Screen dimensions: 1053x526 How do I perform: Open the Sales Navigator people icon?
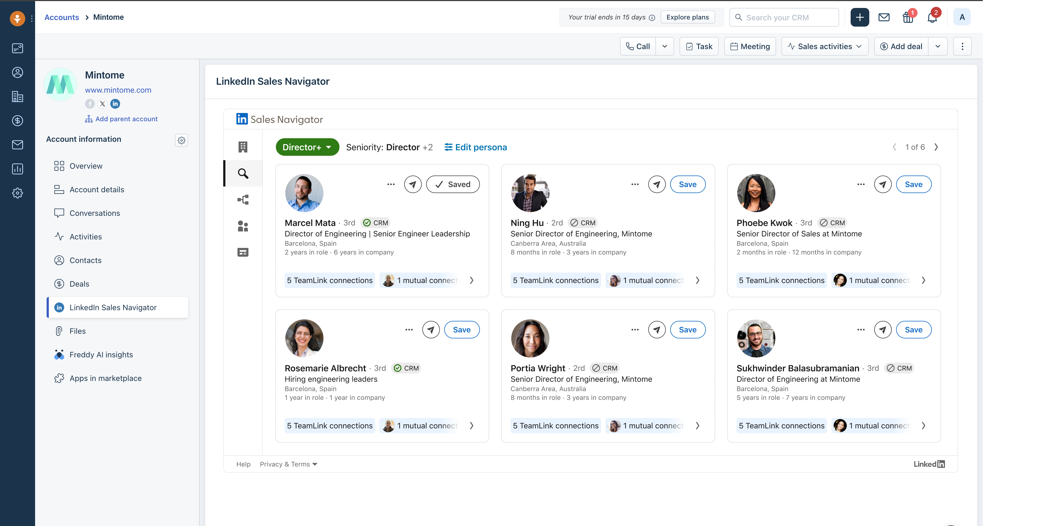[x=243, y=226]
